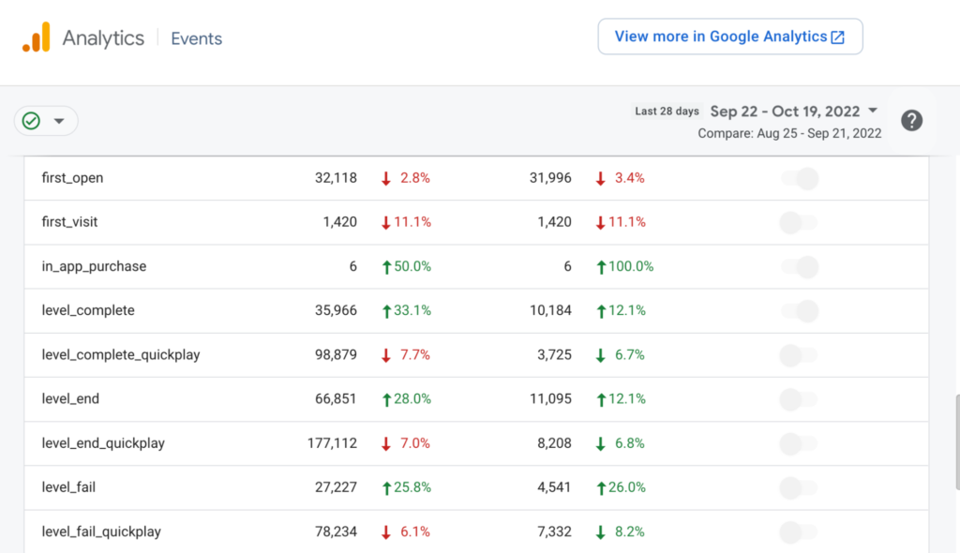Click the Analytics title in header

pos(103,38)
